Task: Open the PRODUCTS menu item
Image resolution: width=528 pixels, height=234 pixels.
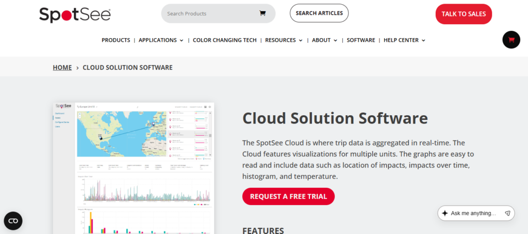Action: pyautogui.click(x=116, y=40)
